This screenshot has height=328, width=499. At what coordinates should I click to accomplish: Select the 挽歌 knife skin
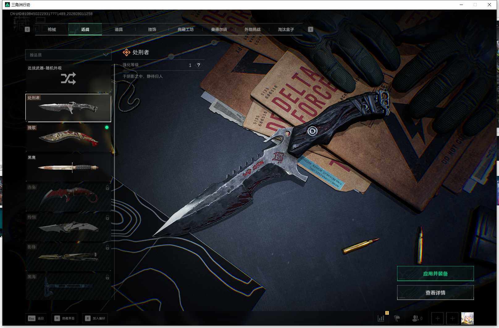(x=68, y=138)
